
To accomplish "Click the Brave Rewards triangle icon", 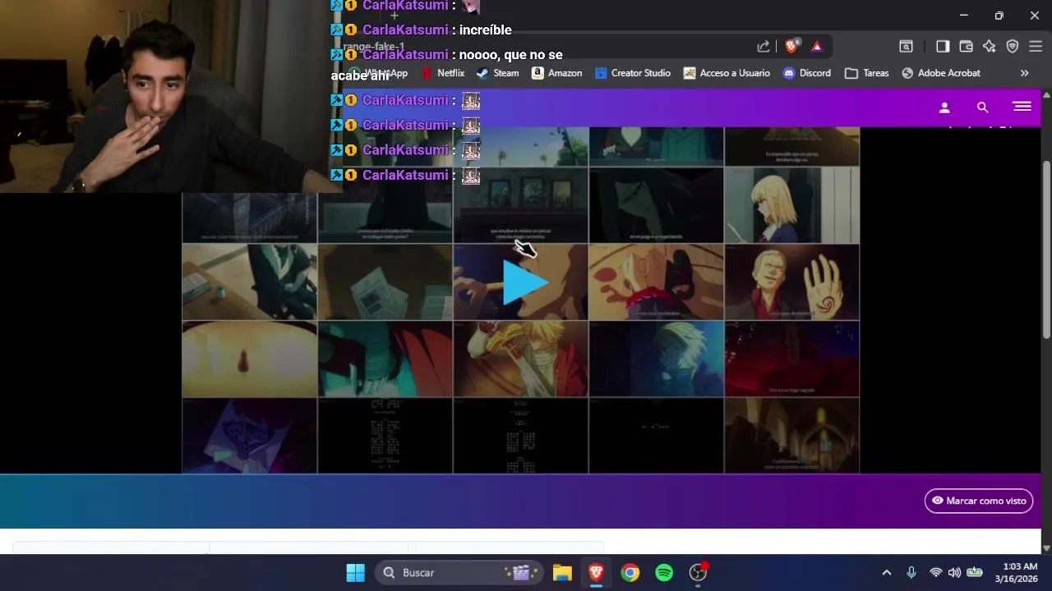I will point(816,47).
